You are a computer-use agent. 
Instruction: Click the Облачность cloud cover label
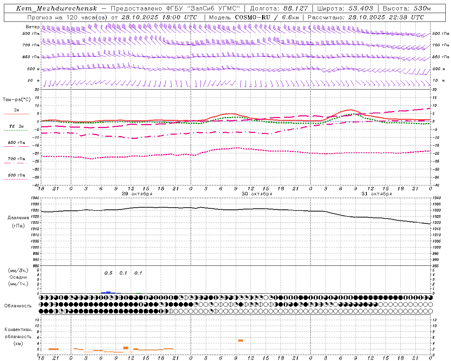18,306
